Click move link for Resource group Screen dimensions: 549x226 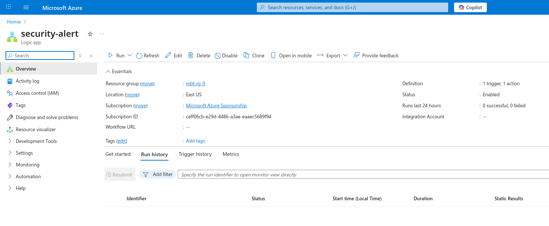(147, 84)
